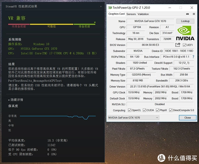Click the Windows 10 operating system text
Screen dimensions: 199x164
tap(41, 44)
